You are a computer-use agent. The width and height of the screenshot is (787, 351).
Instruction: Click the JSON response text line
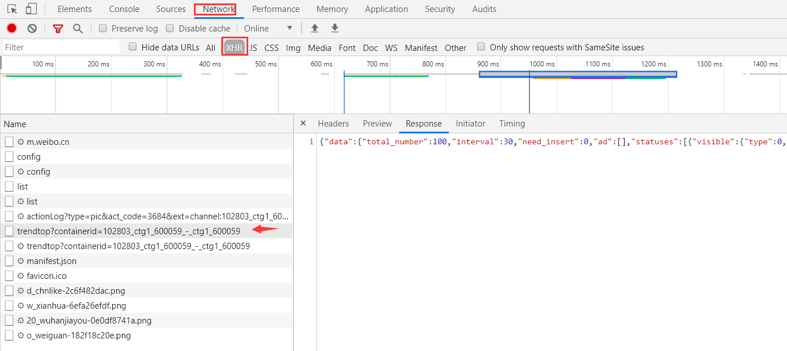click(553, 141)
